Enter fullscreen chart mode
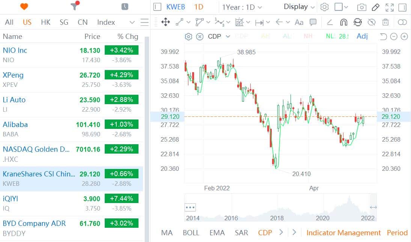The height and width of the screenshot is (242, 411). (390, 7)
